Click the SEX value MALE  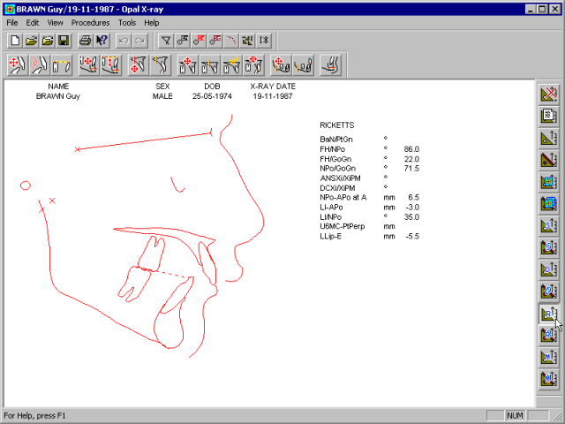[162, 96]
